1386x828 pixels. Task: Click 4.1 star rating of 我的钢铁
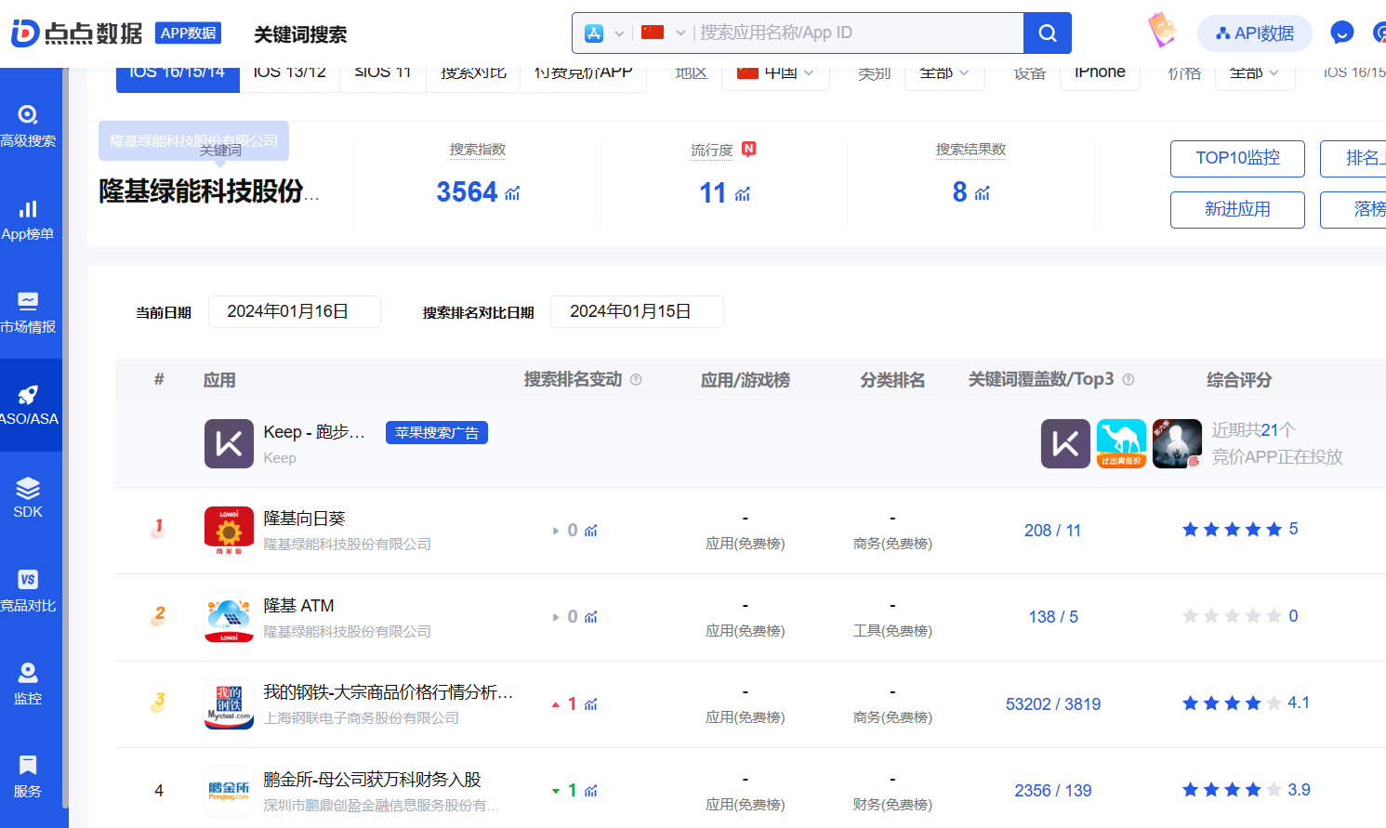(x=1246, y=703)
